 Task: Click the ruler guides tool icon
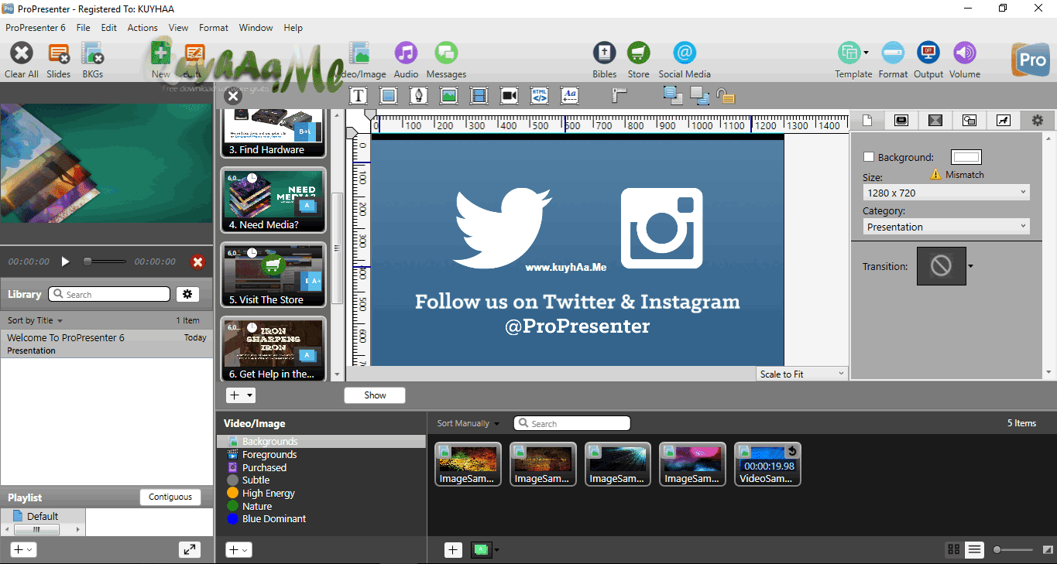[x=619, y=95]
